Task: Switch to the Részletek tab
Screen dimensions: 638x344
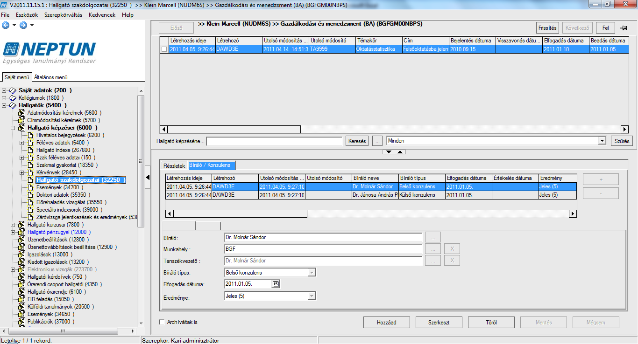Action: [174, 166]
